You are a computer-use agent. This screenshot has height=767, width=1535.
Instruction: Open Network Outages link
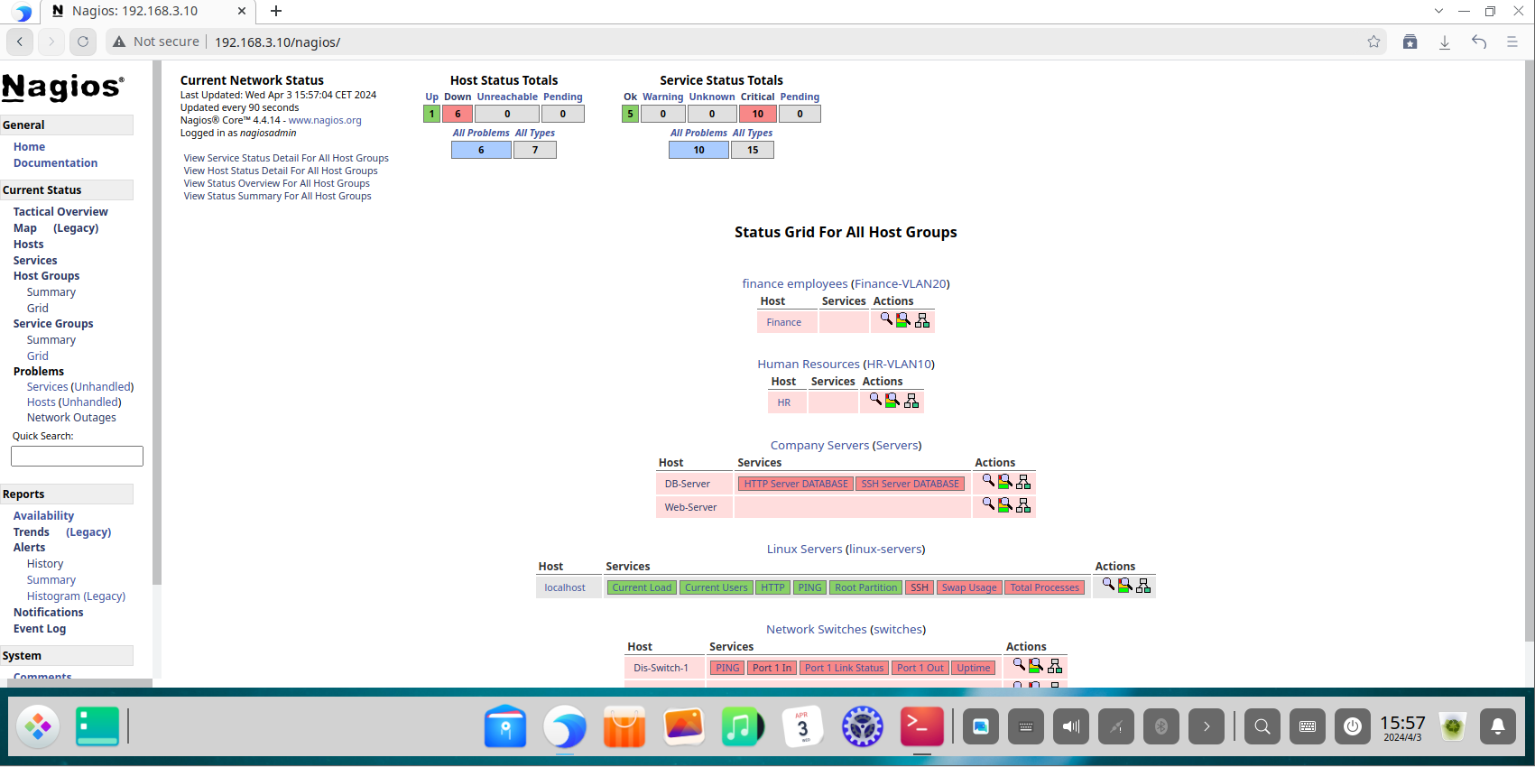pyautogui.click(x=71, y=418)
